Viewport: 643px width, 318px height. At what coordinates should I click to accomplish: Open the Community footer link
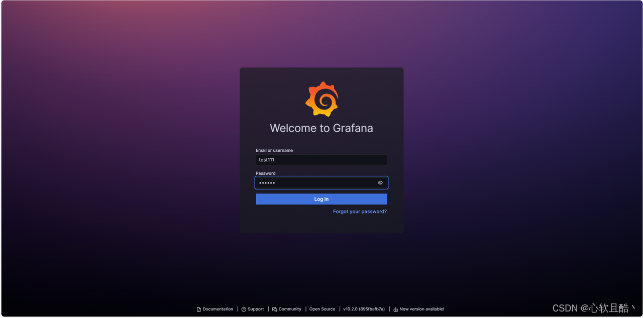[x=290, y=309]
